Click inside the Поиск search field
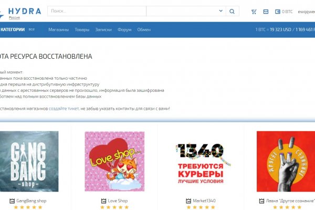The height and width of the screenshot is (210, 315). [96, 11]
